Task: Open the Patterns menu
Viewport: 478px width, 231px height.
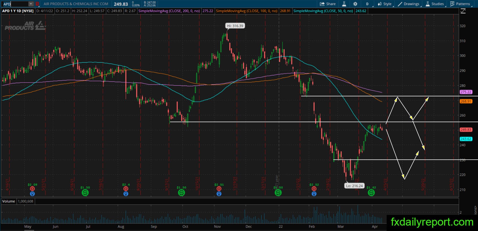Action: tap(460, 4)
